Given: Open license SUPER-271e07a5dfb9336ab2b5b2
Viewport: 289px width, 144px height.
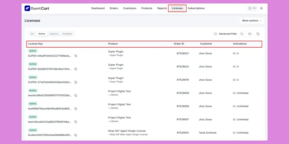Looking at the screenshot, I should point(50,82).
